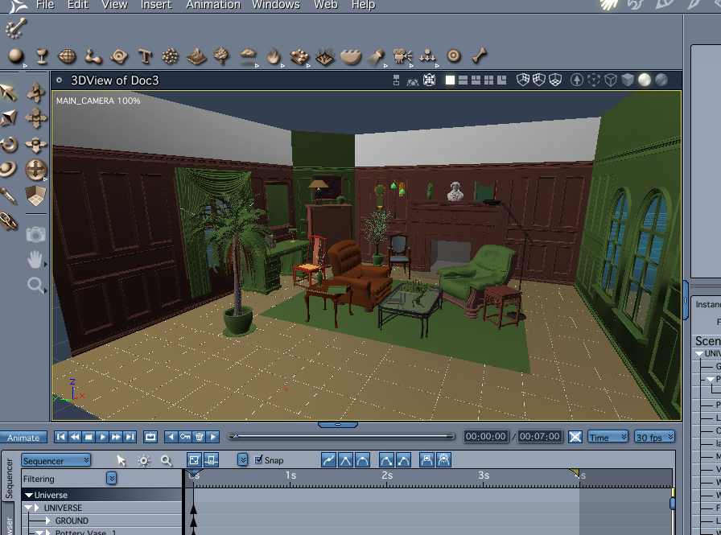Click the Animate button
Viewport: 721px width, 535px height.
(x=23, y=438)
